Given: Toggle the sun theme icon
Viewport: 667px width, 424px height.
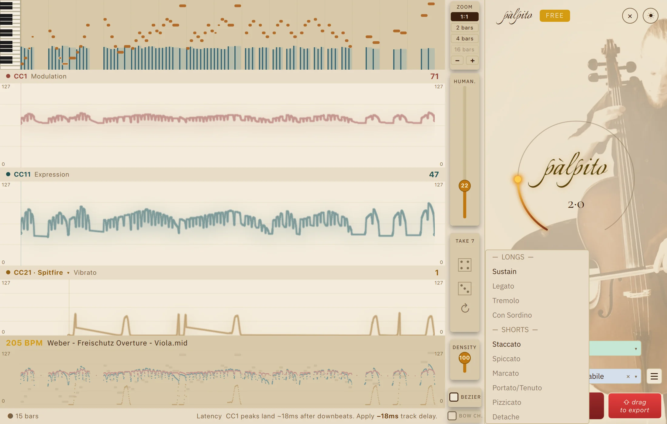Looking at the screenshot, I should [x=651, y=16].
